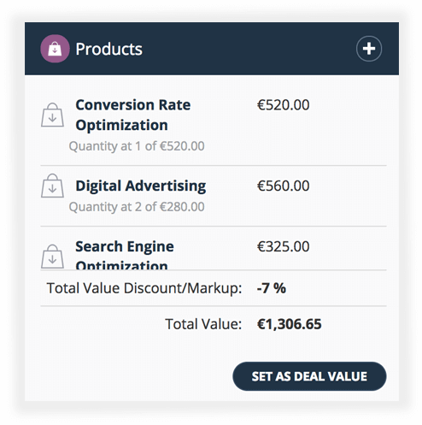Click the Conversion Rate Optimization bag icon
This screenshot has width=422, height=425.
point(52,115)
